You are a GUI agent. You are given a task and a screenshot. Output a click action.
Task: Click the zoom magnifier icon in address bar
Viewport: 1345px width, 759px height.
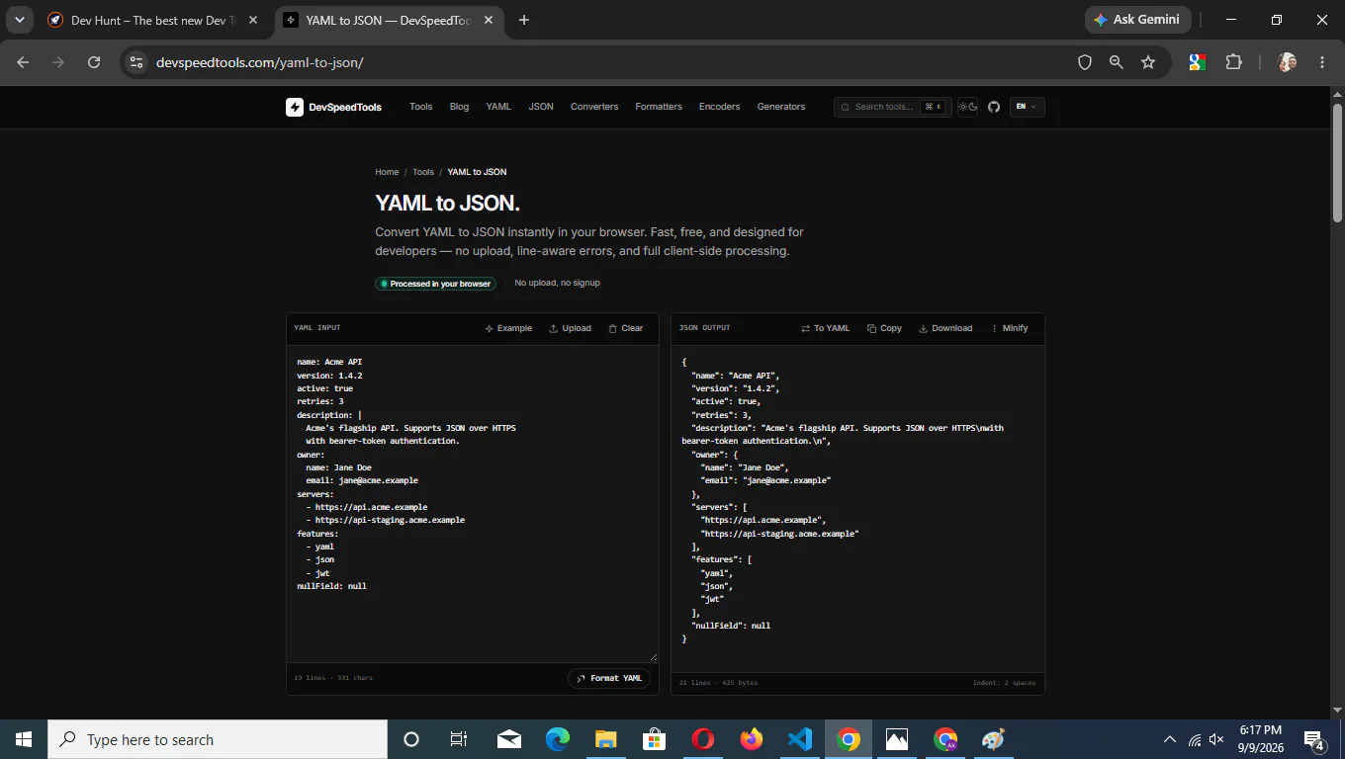pyautogui.click(x=1117, y=62)
